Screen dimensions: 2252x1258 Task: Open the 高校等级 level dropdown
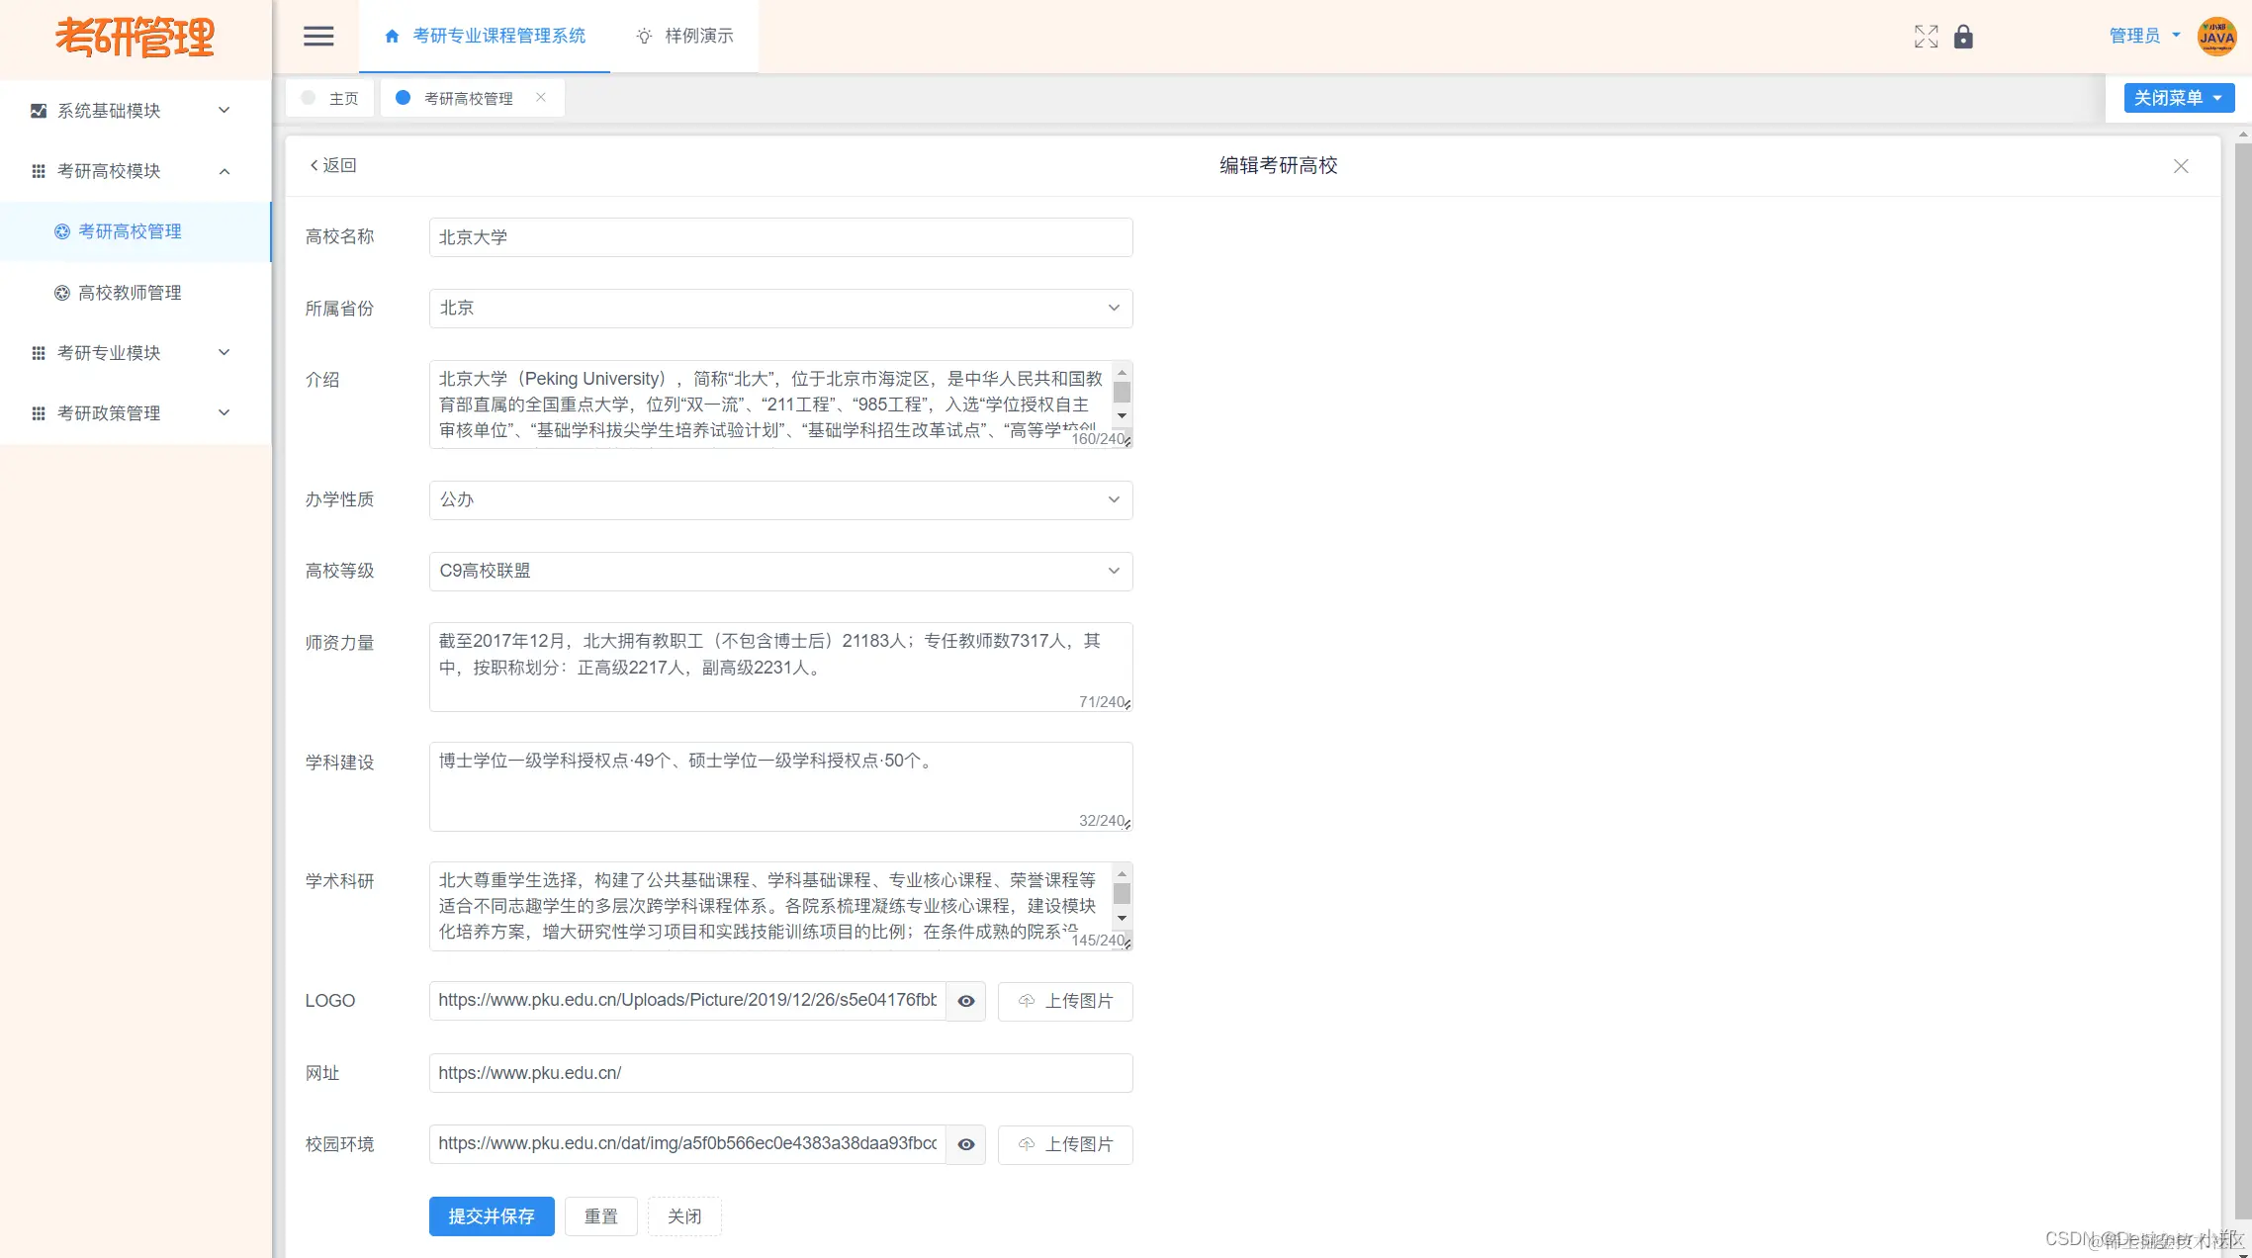1113,571
